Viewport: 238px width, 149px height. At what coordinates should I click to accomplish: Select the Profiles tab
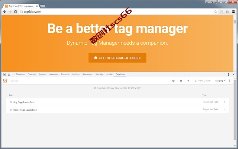click(x=76, y=74)
